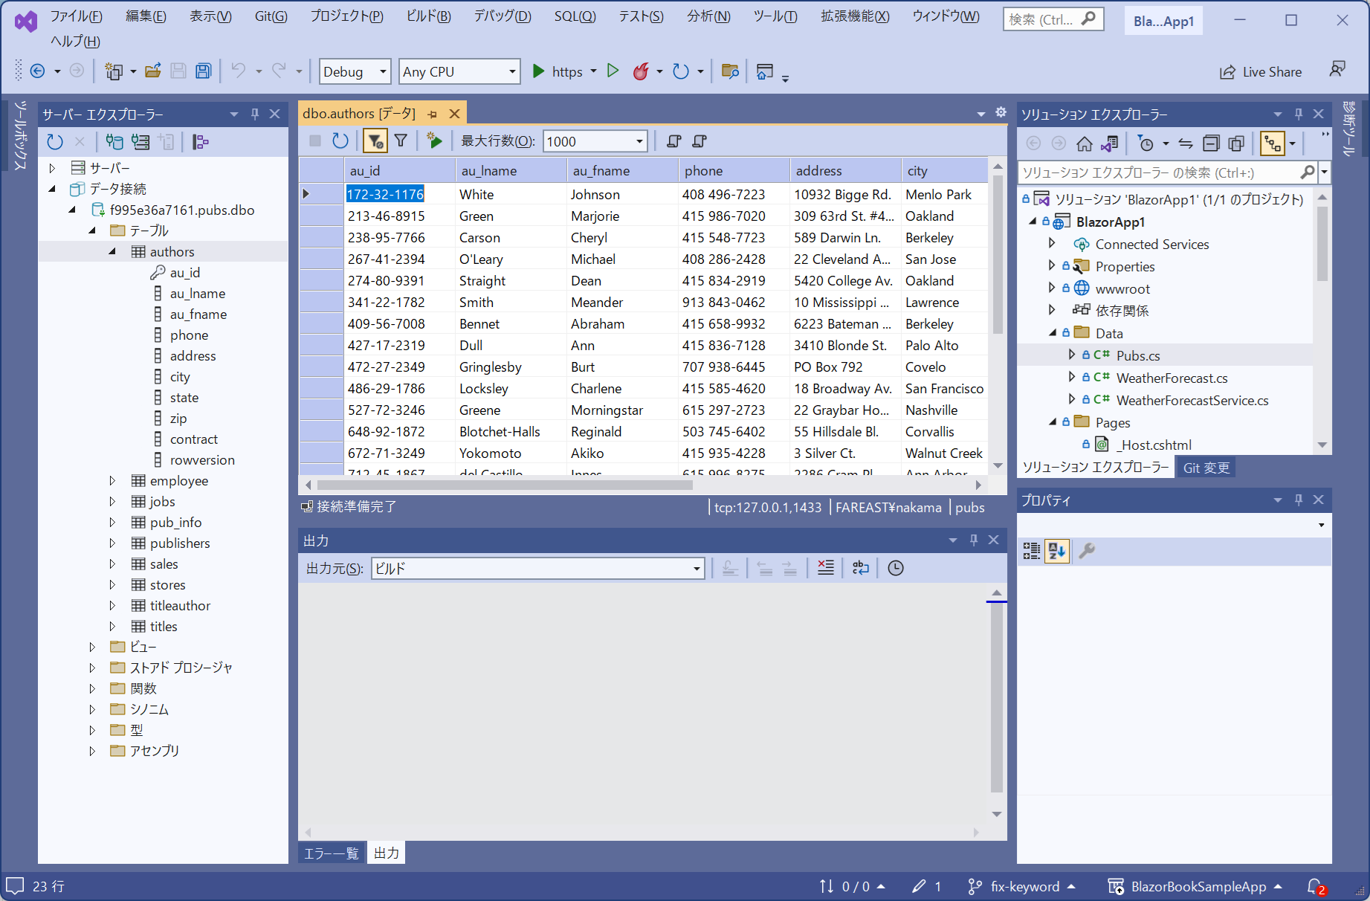Toggle the tree view preview button in Solution Explorer
Image resolution: width=1370 pixels, height=901 pixels.
(x=1273, y=143)
